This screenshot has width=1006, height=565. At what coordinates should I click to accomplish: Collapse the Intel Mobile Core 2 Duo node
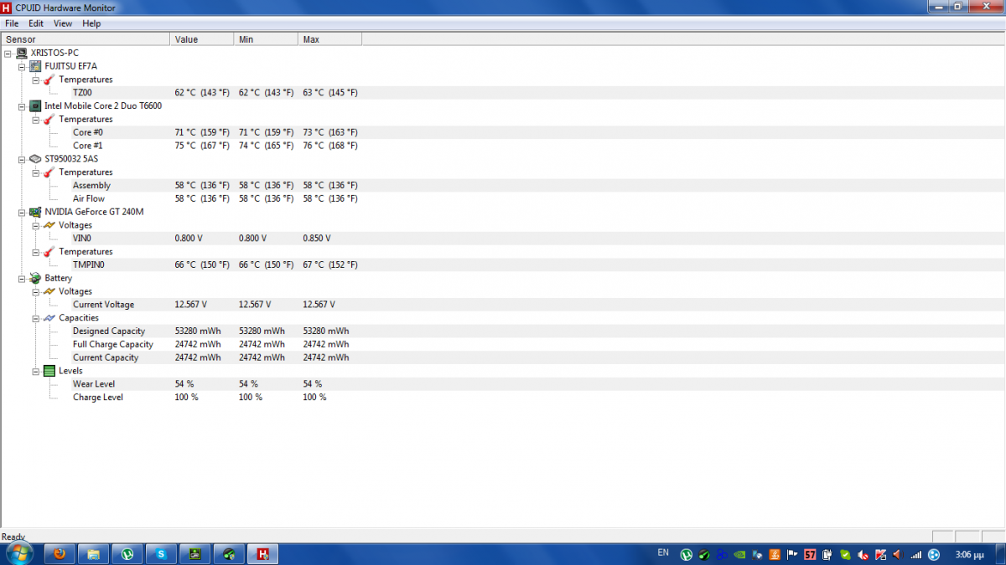[x=22, y=106]
